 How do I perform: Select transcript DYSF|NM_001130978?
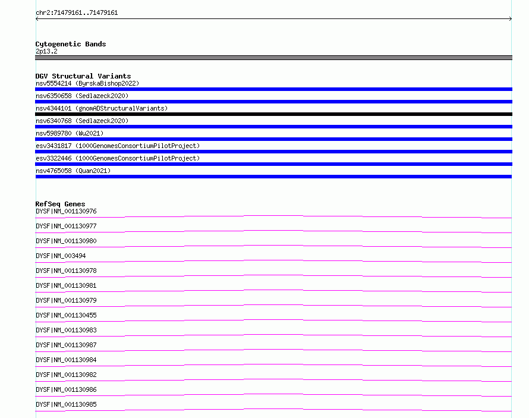pos(66,271)
